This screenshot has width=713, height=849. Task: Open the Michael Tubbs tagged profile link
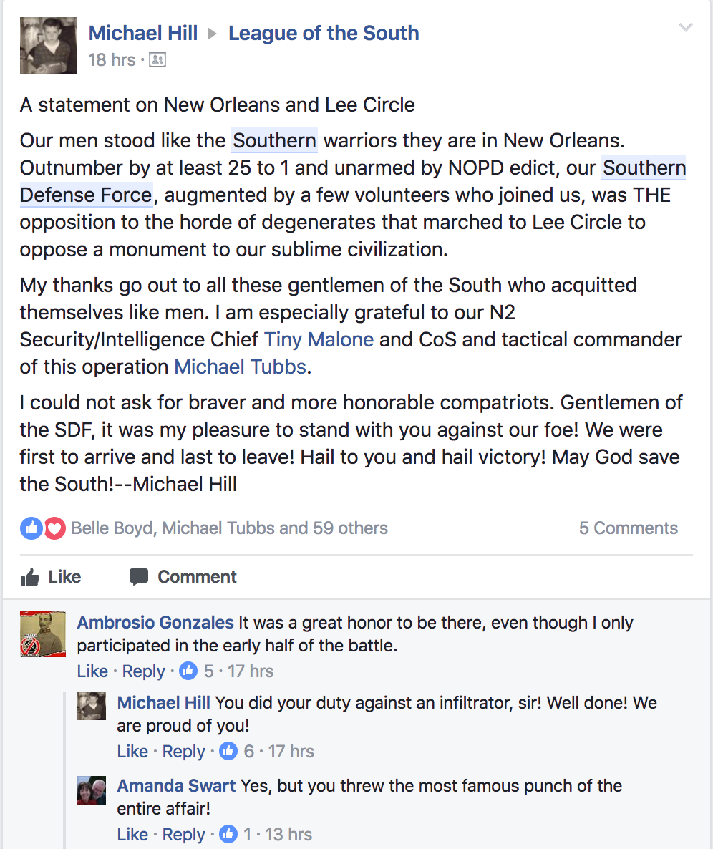[x=241, y=367]
